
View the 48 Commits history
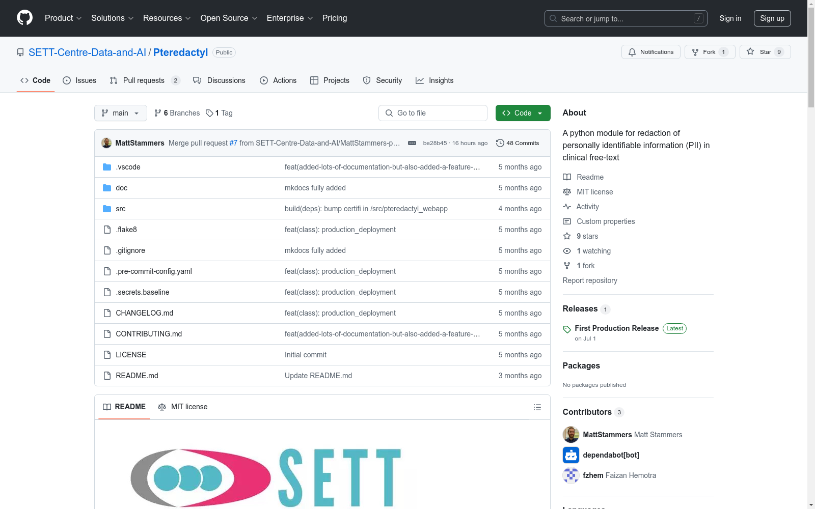click(518, 143)
